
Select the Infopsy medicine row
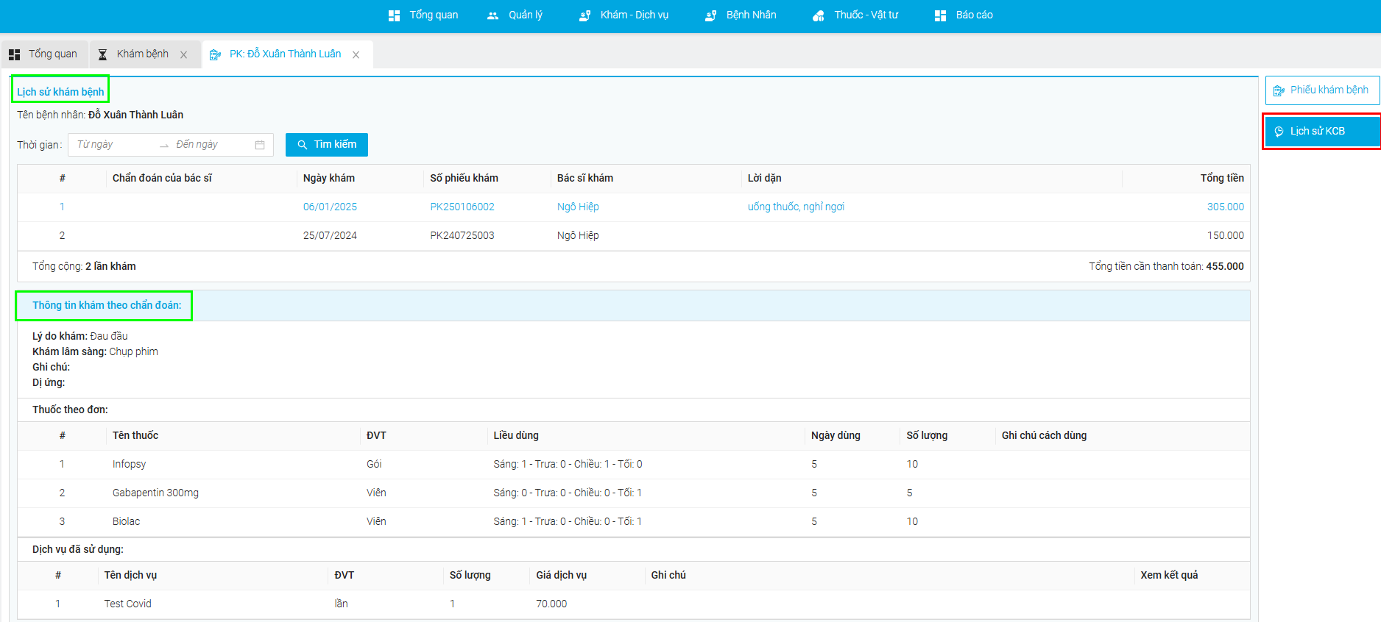coord(634,465)
